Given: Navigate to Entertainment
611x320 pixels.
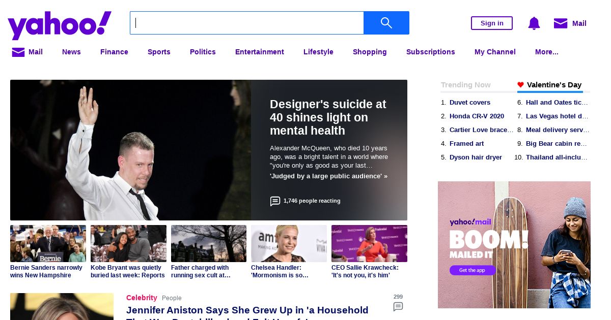Looking at the screenshot, I should click(260, 52).
